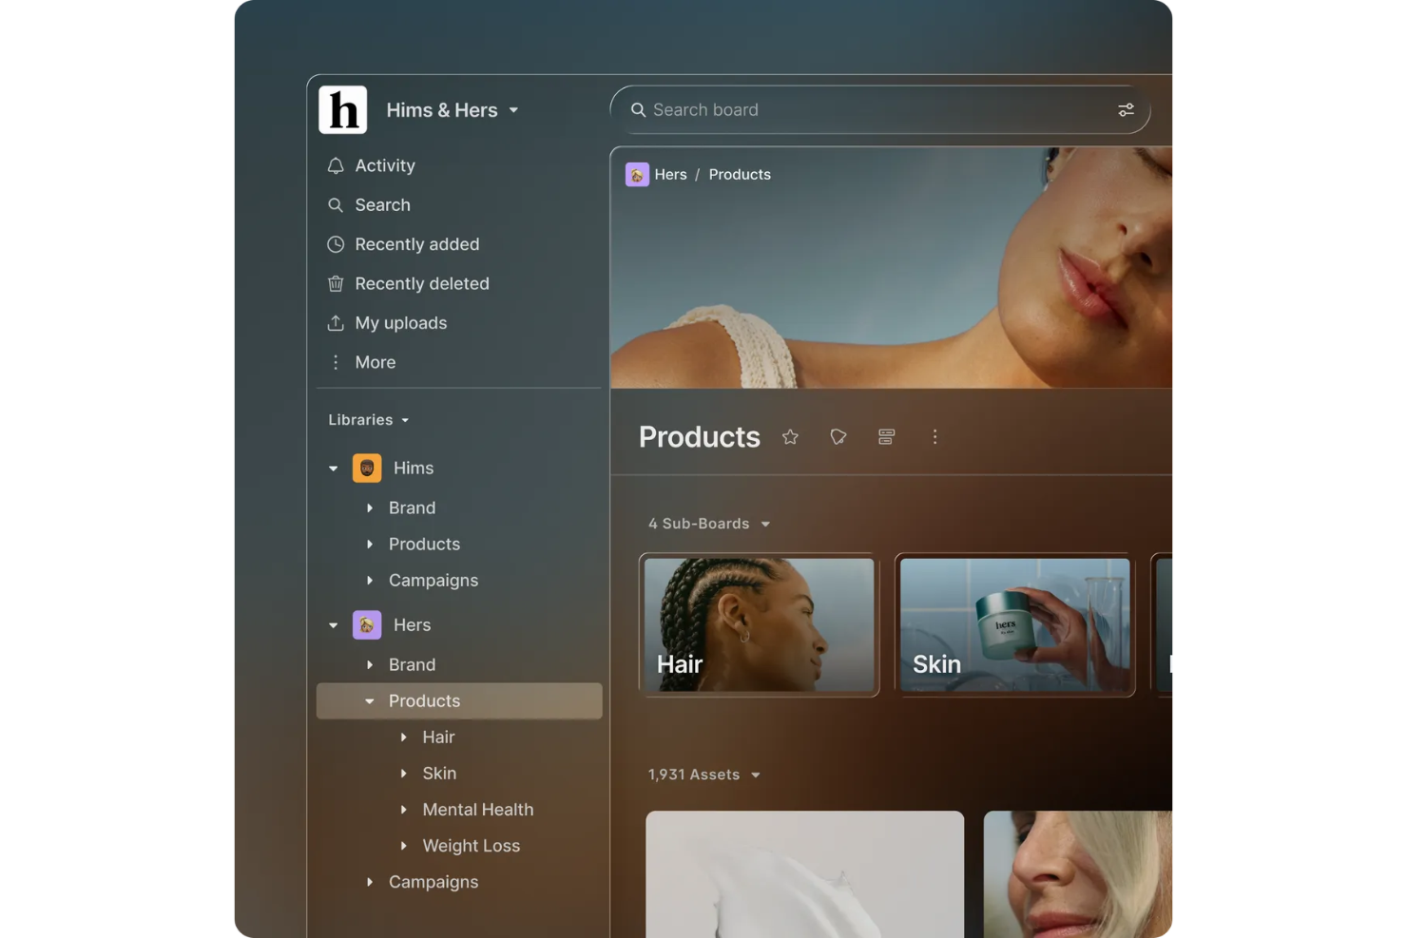The width and height of the screenshot is (1407, 938).
Task: Click the custom fields icon beside Products
Action: [886, 436]
